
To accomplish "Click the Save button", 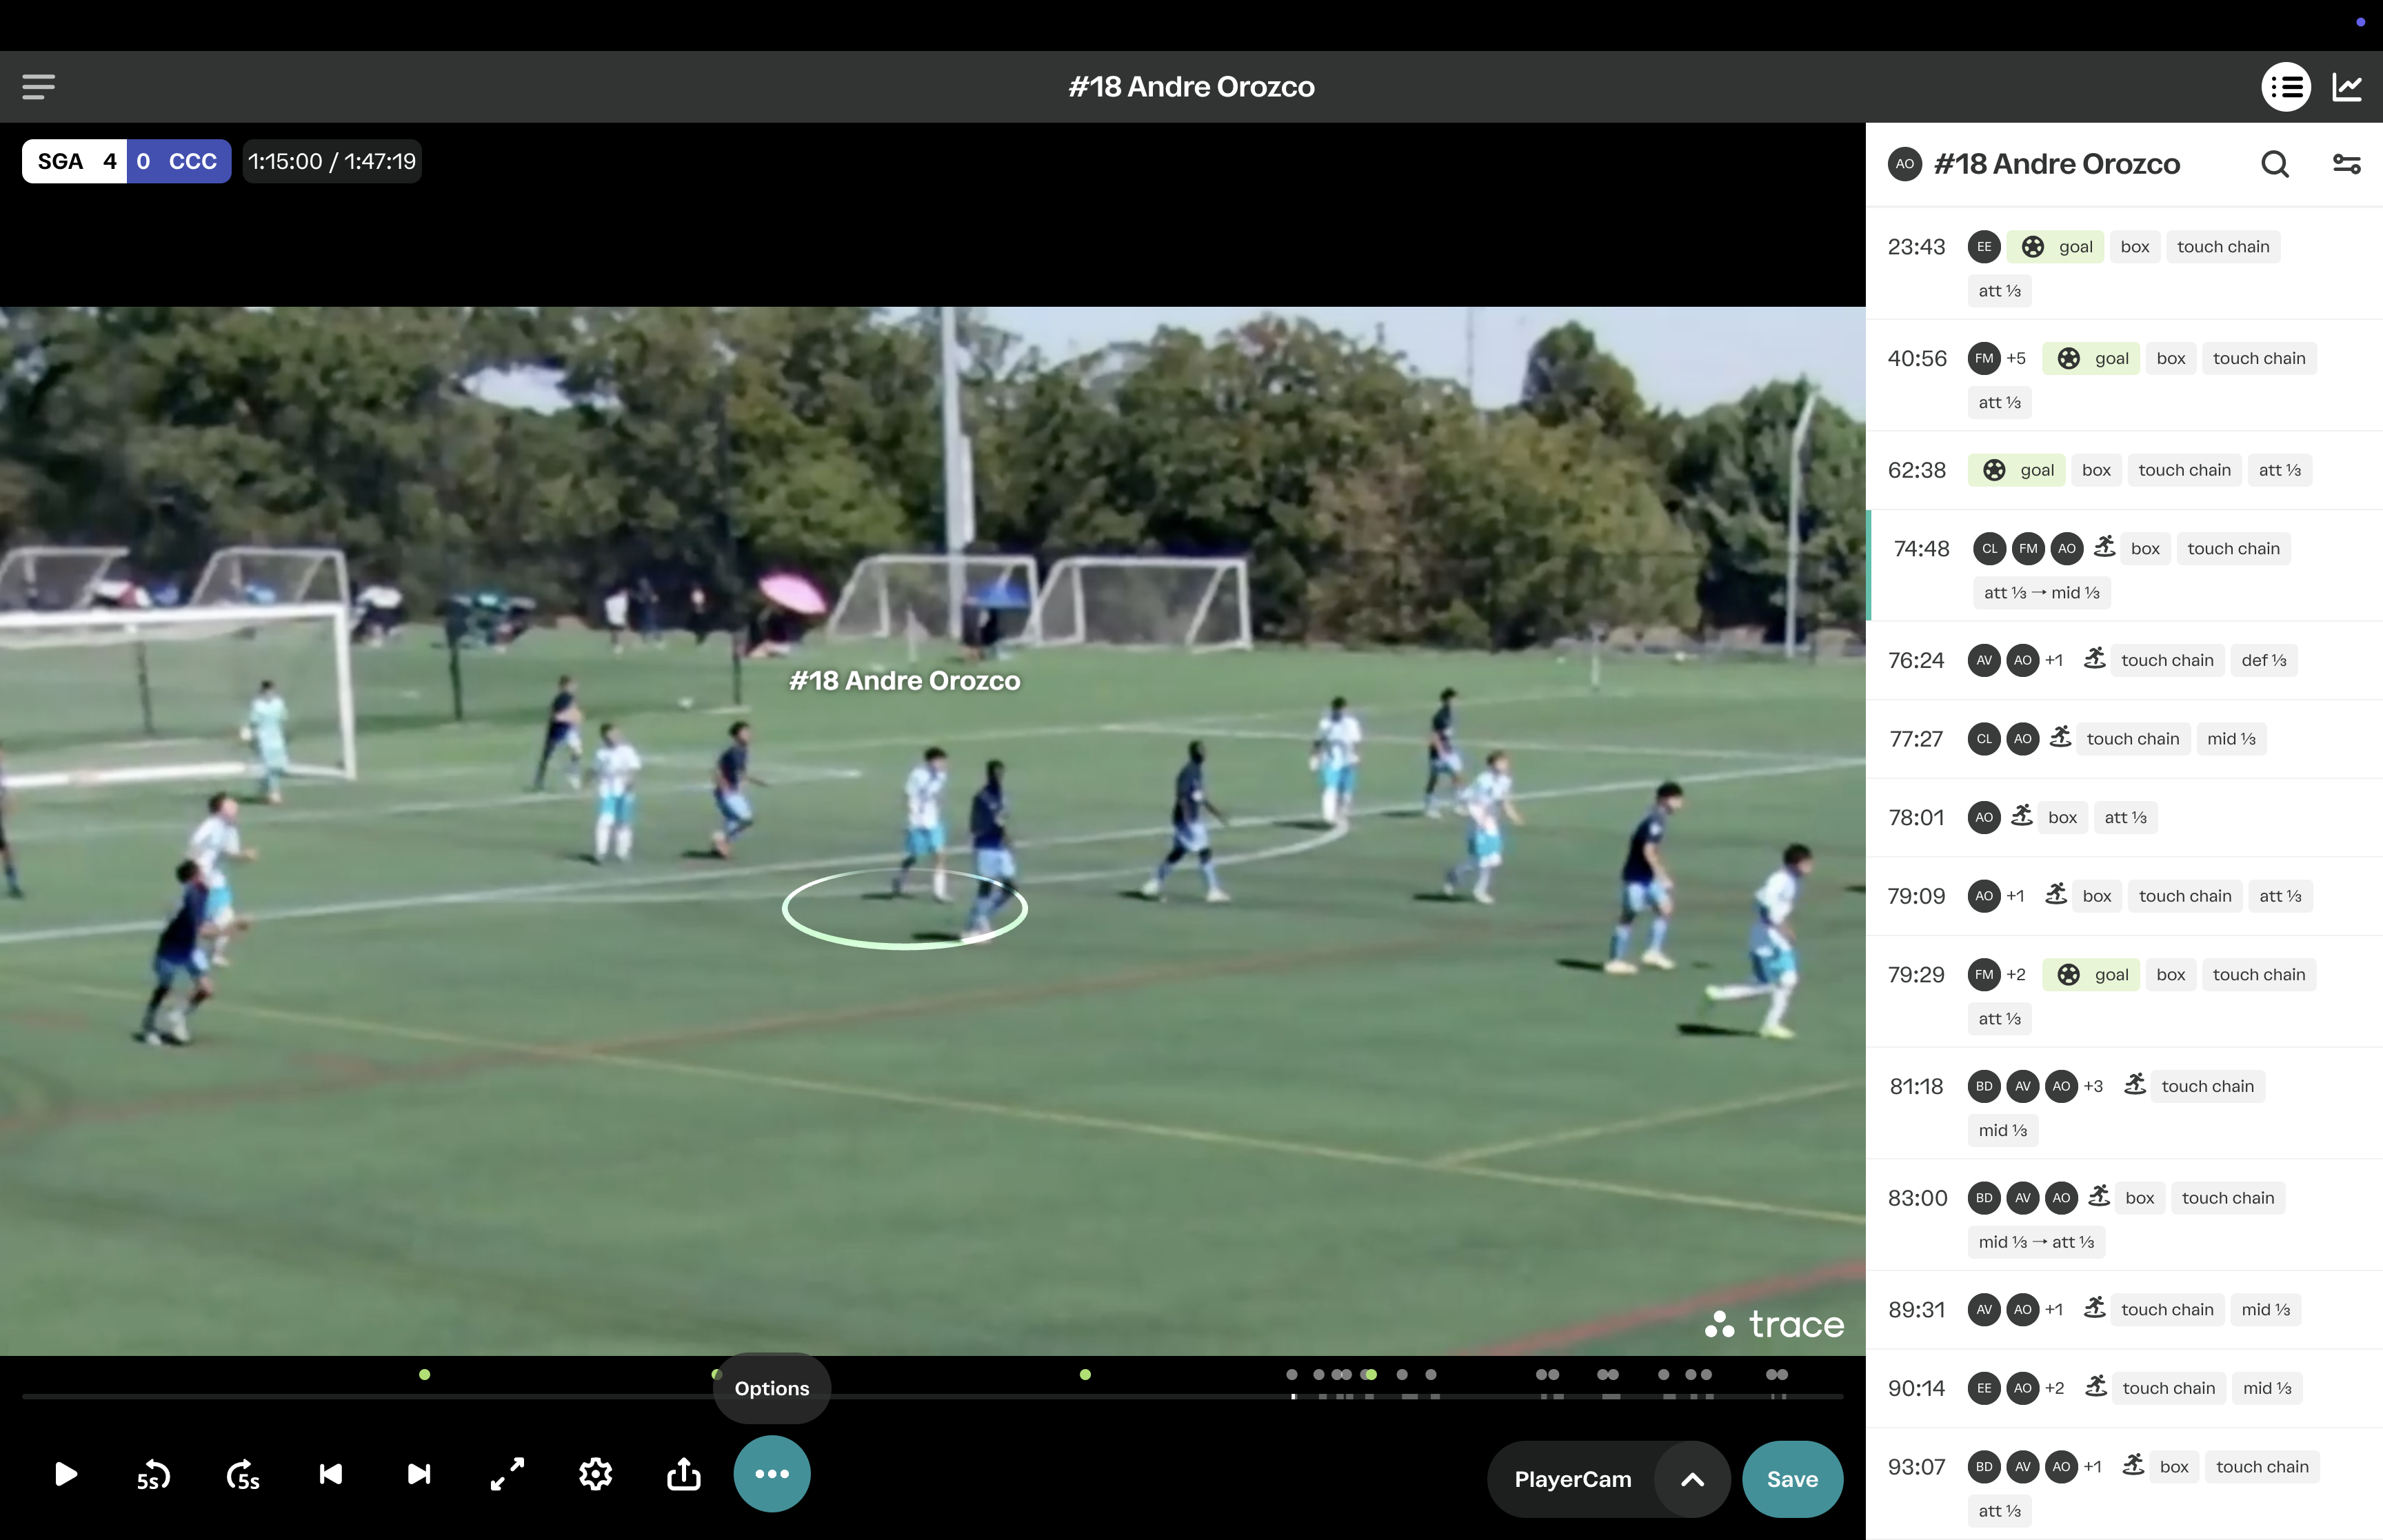I will point(1792,1480).
